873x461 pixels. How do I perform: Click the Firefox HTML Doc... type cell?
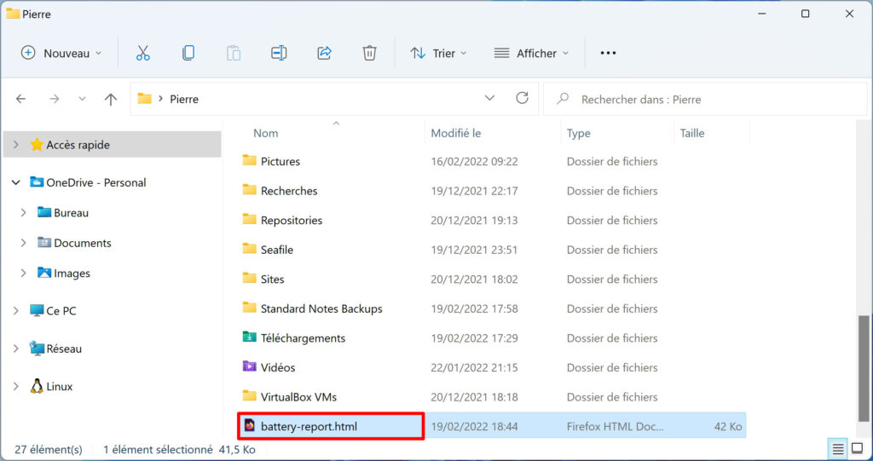pyautogui.click(x=616, y=426)
